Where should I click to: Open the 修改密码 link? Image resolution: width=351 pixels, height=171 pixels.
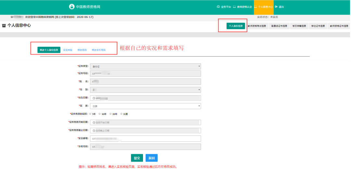[x=82, y=50]
